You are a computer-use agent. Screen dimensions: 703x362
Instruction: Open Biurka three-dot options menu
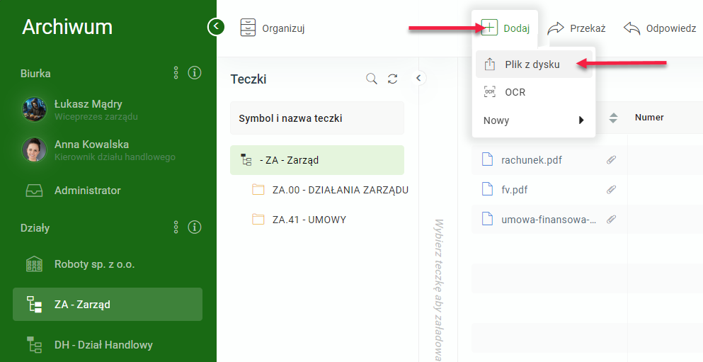[176, 73]
